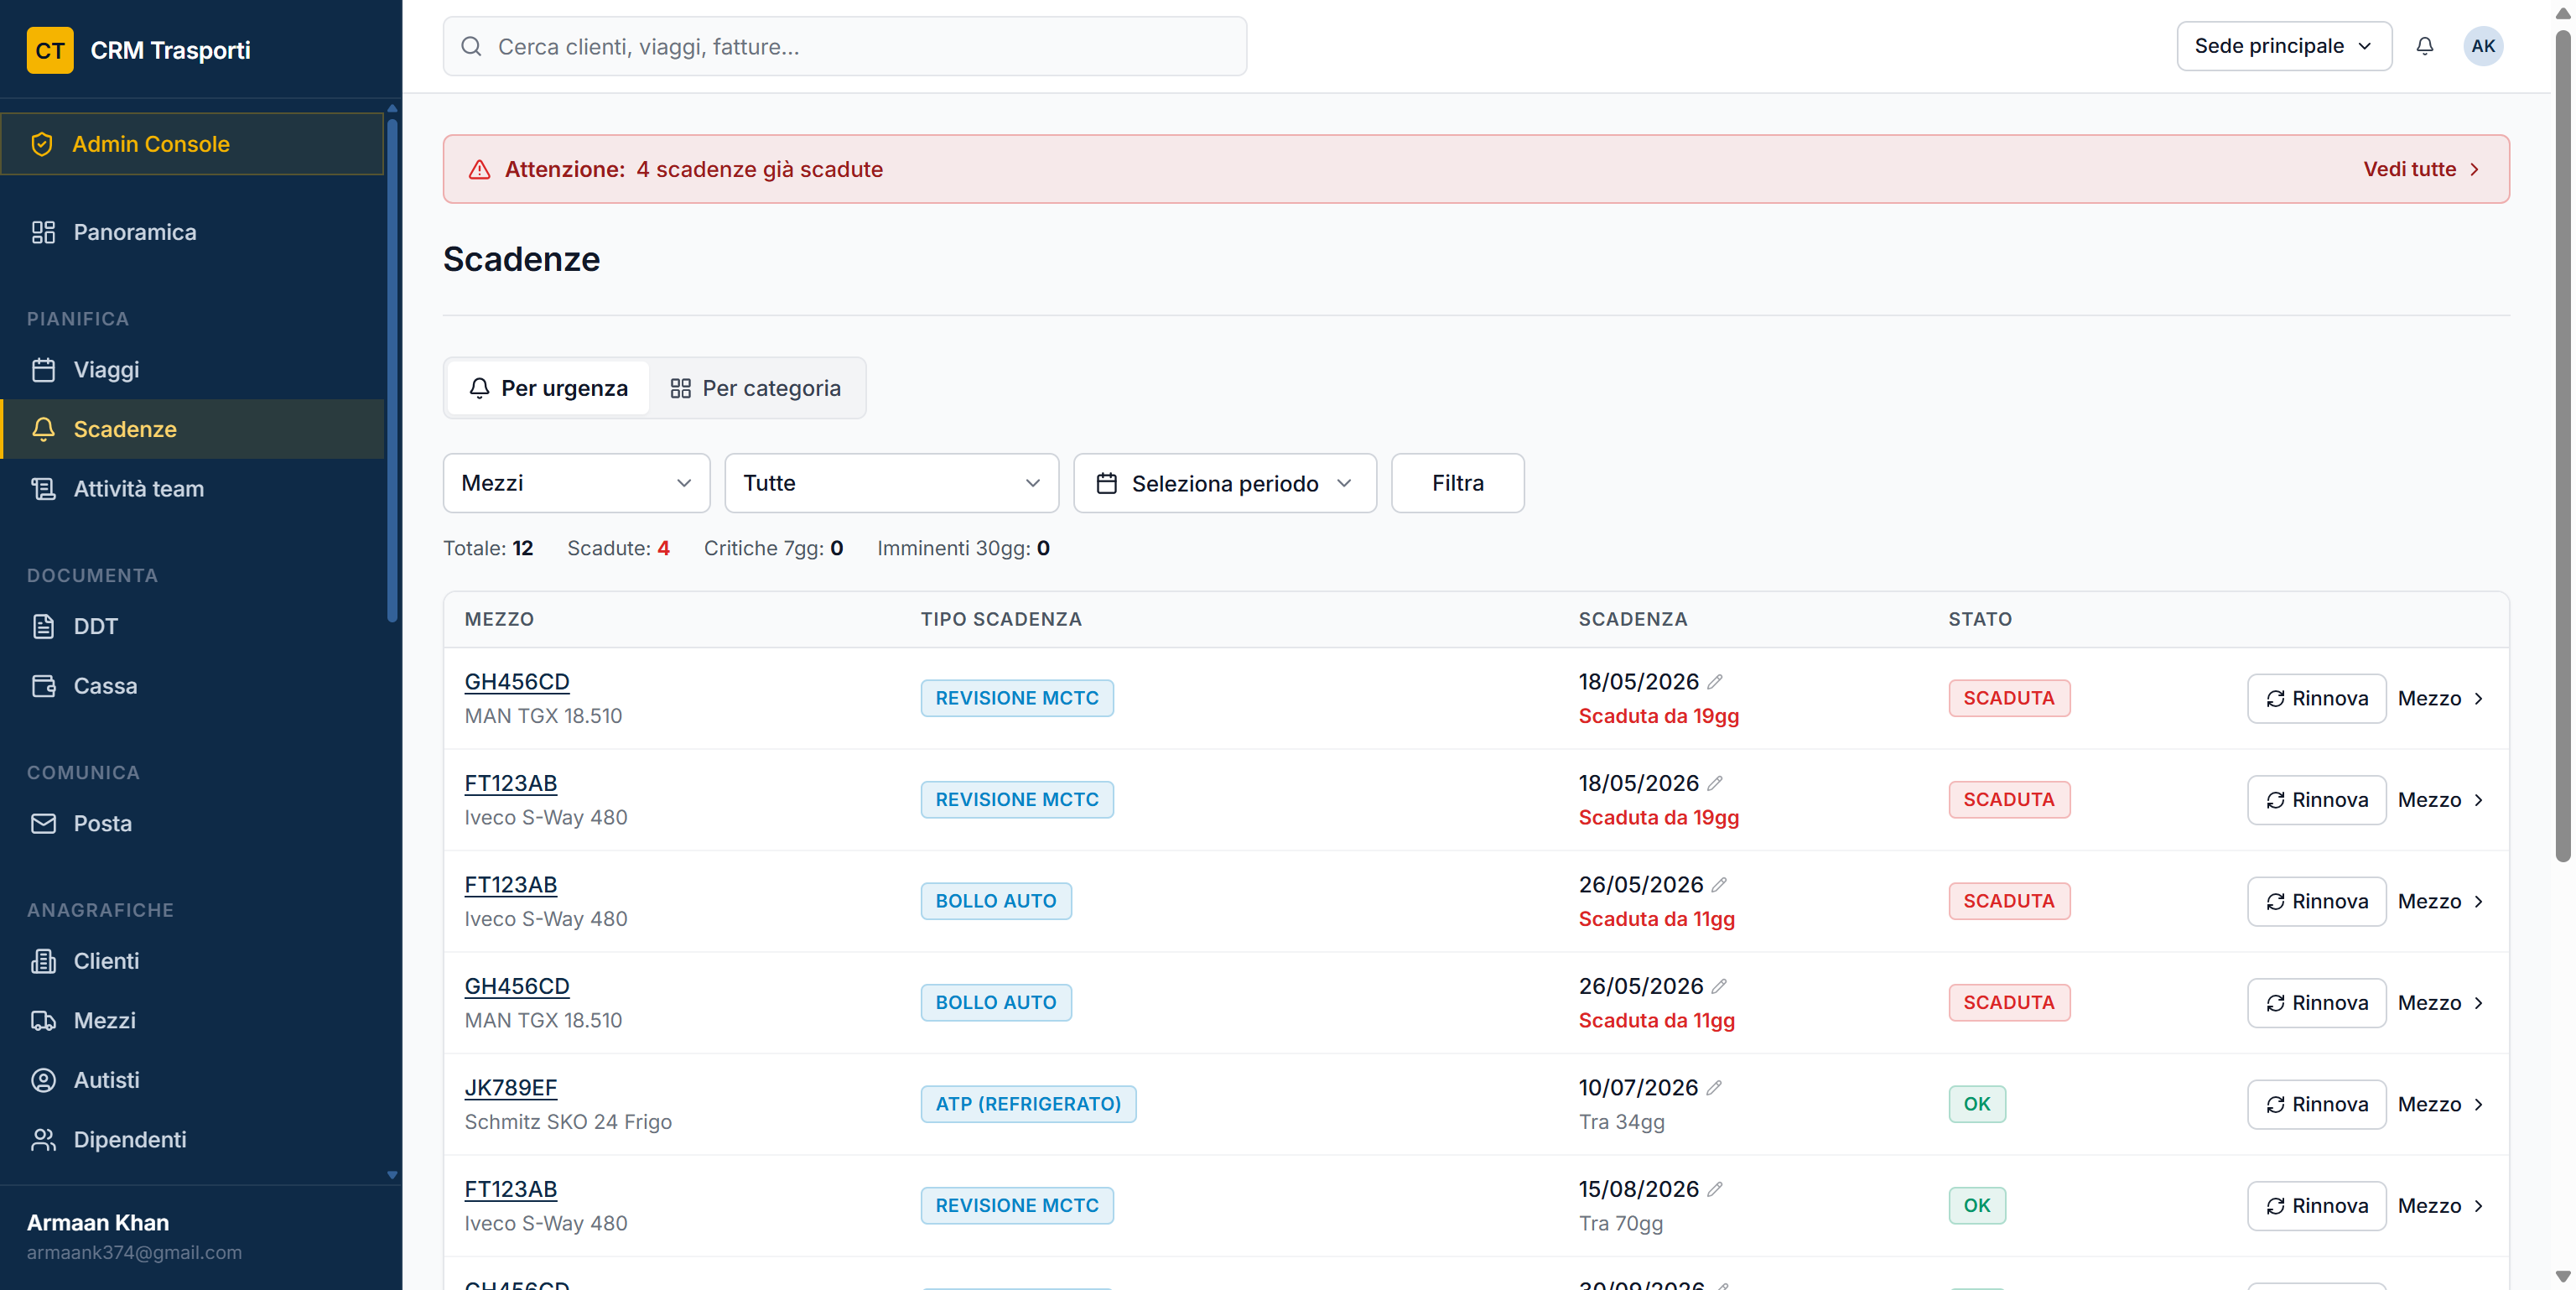
Task: Click Vedi tutte in alert banner
Action: pos(2421,169)
